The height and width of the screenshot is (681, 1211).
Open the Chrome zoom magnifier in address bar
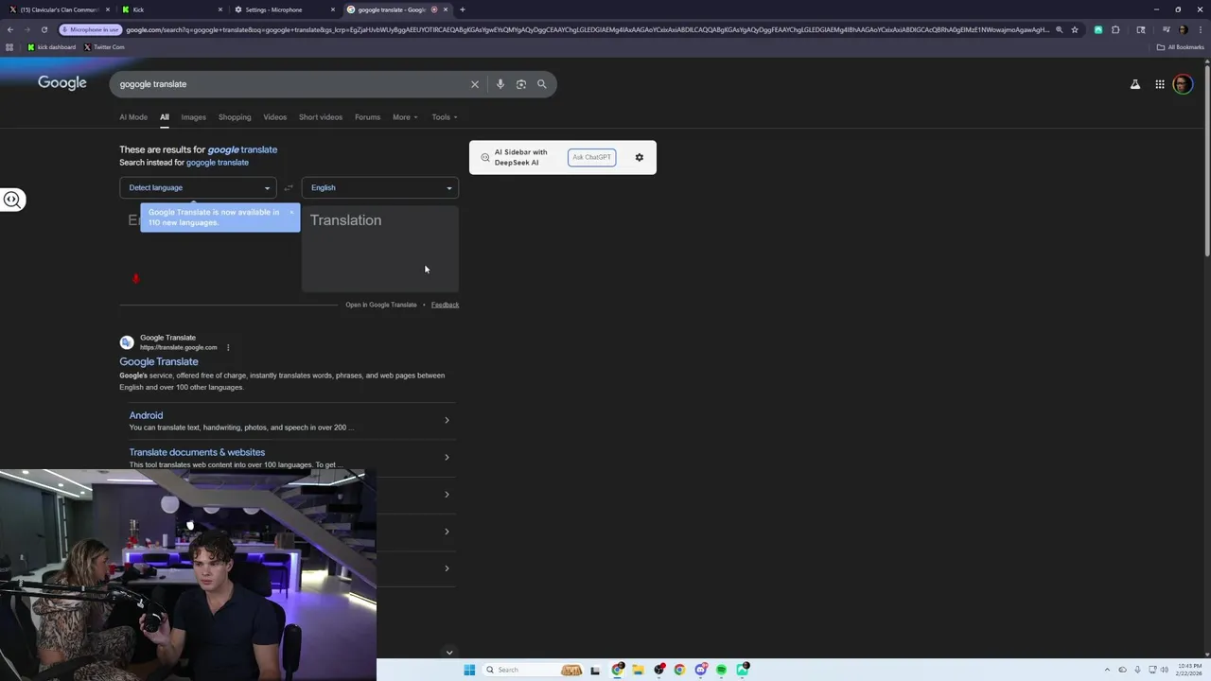point(1059,29)
